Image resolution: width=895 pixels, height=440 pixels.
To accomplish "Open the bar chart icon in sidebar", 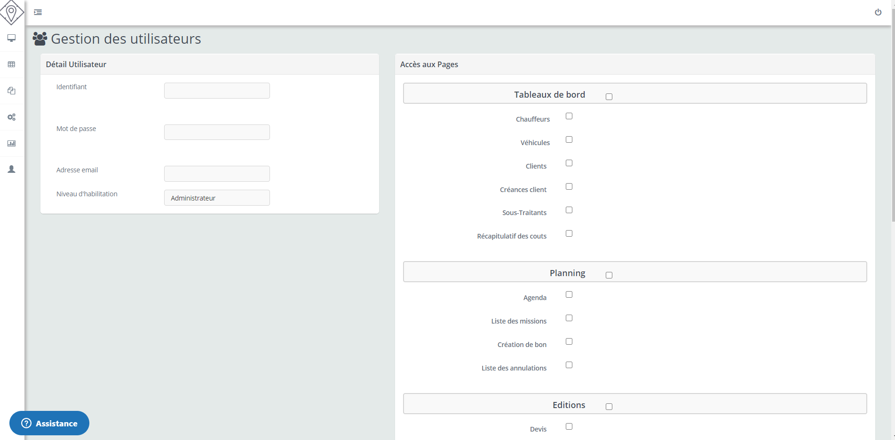I will coord(12,143).
